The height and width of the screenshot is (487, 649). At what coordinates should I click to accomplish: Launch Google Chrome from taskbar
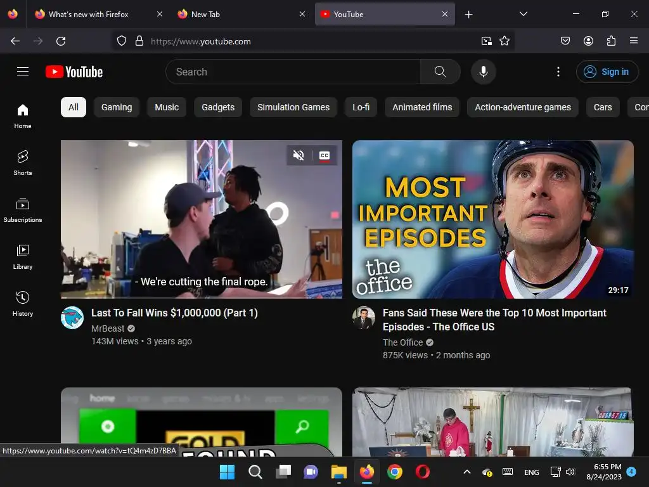click(x=395, y=472)
